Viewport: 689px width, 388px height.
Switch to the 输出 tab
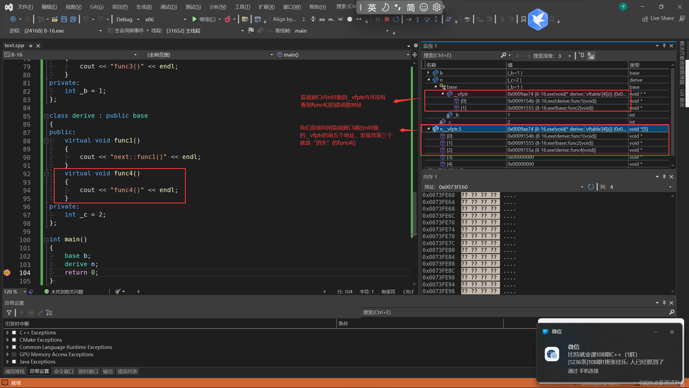(108, 371)
